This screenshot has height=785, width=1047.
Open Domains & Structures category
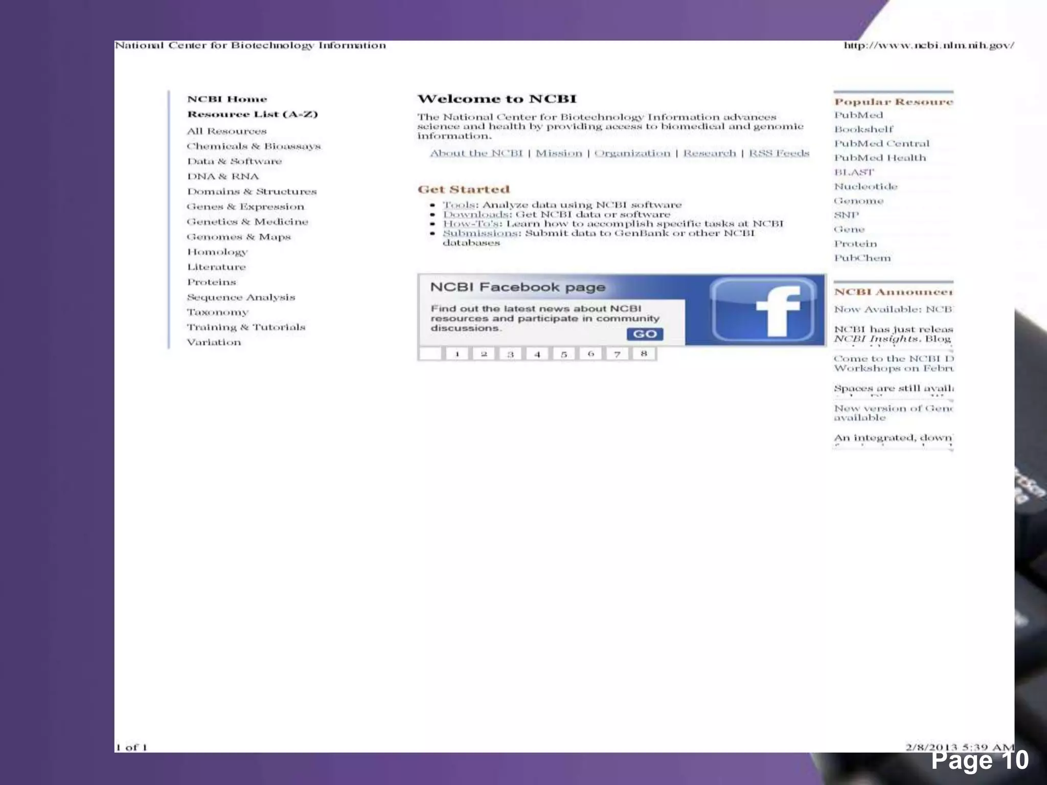coord(252,192)
